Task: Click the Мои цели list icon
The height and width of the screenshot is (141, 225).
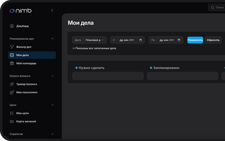Action: (x=12, y=113)
